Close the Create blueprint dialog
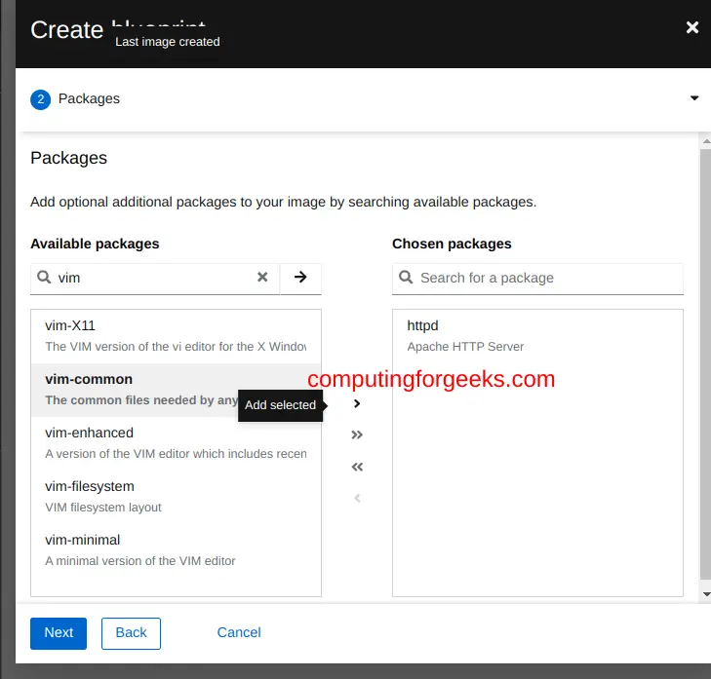Image resolution: width=711 pixels, height=679 pixels. coord(691,27)
